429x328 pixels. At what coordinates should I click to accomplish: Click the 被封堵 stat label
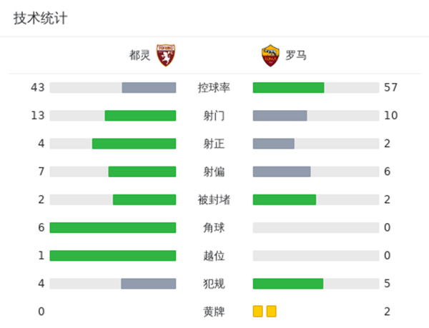pyautogui.click(x=214, y=199)
